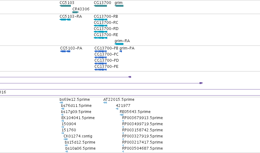Select the bs69e12.5prime EST label
260x153 pixels.
75,100
